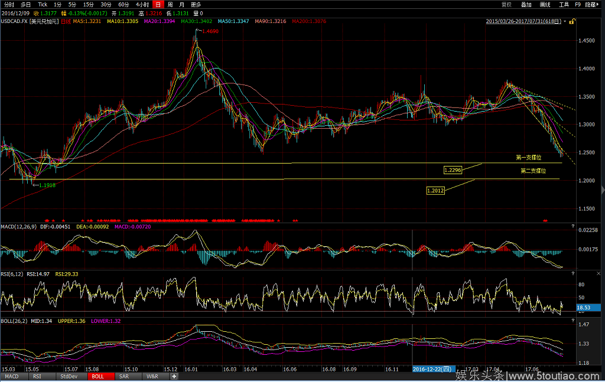
Task: Select the 5分 period
Action: [72, 5]
